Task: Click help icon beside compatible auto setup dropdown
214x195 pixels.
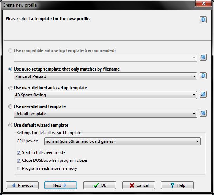Action: (203, 57)
